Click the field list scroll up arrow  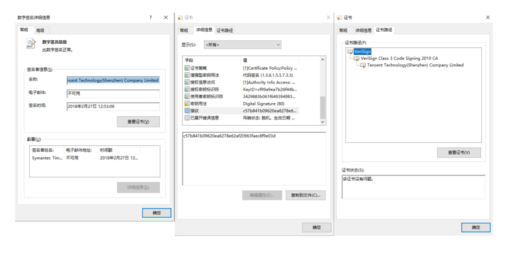tap(322, 60)
